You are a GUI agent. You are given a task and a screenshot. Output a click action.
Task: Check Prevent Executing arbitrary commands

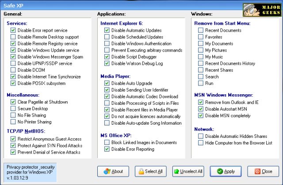[107, 50]
